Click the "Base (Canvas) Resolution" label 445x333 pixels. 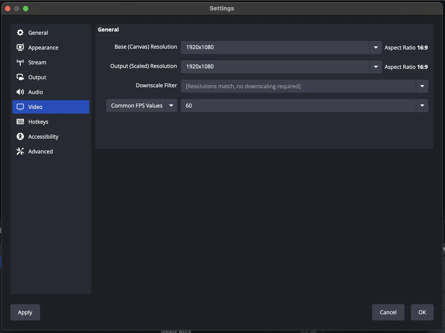[146, 47]
